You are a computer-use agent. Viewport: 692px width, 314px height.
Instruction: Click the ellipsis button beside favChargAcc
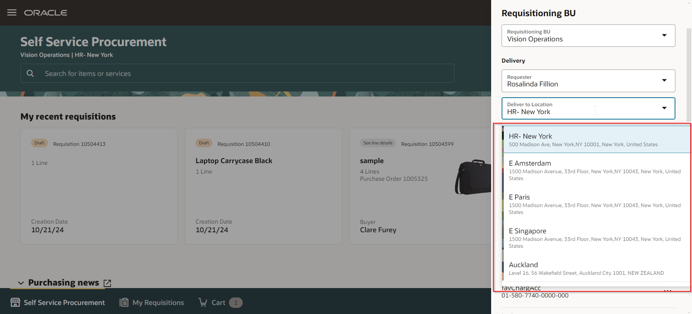coord(668,290)
